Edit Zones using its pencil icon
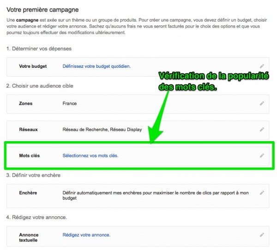 pos(262,104)
